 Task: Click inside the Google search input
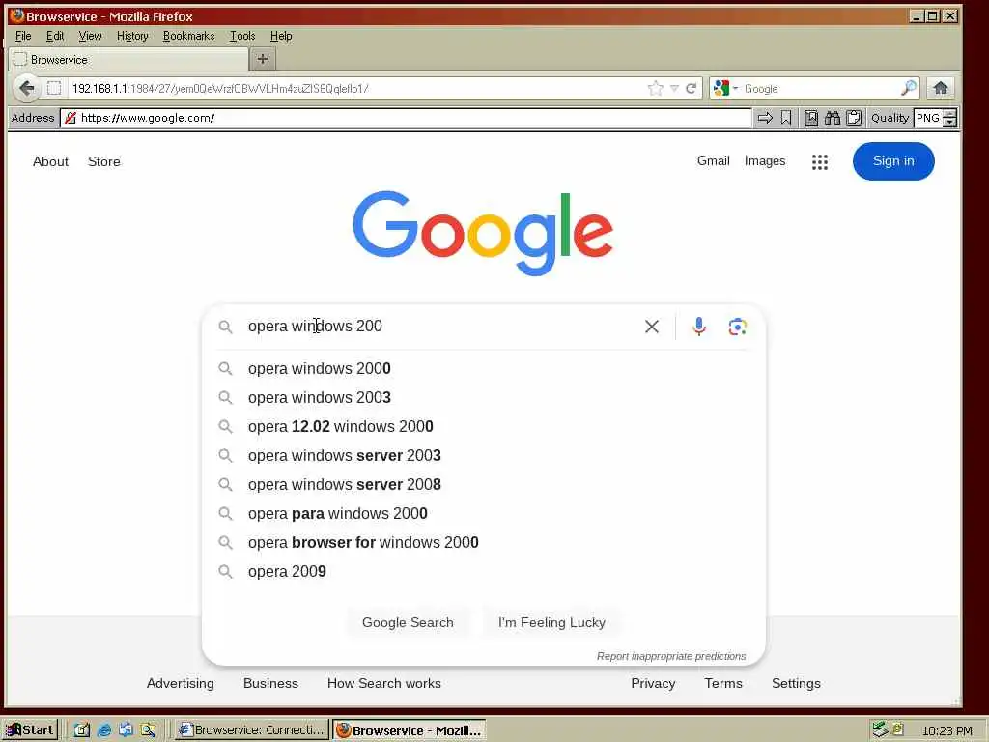pos(441,327)
